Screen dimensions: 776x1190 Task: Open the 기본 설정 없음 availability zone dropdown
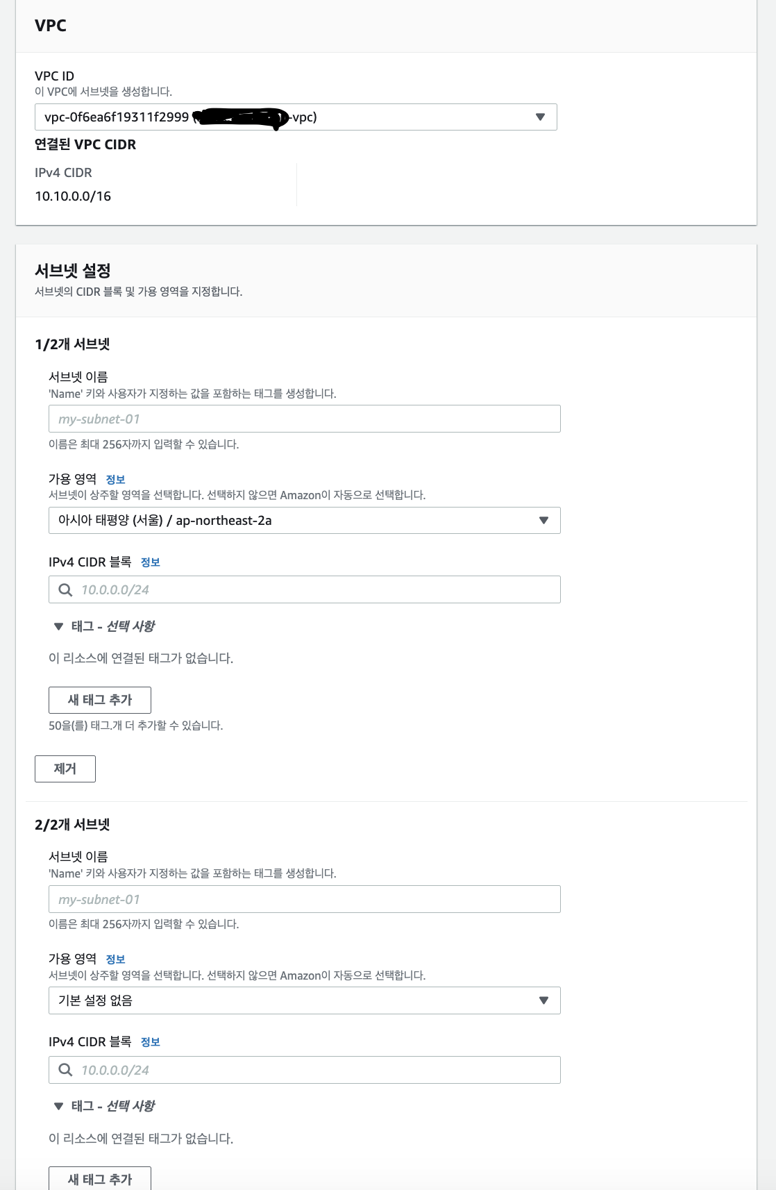[304, 1000]
